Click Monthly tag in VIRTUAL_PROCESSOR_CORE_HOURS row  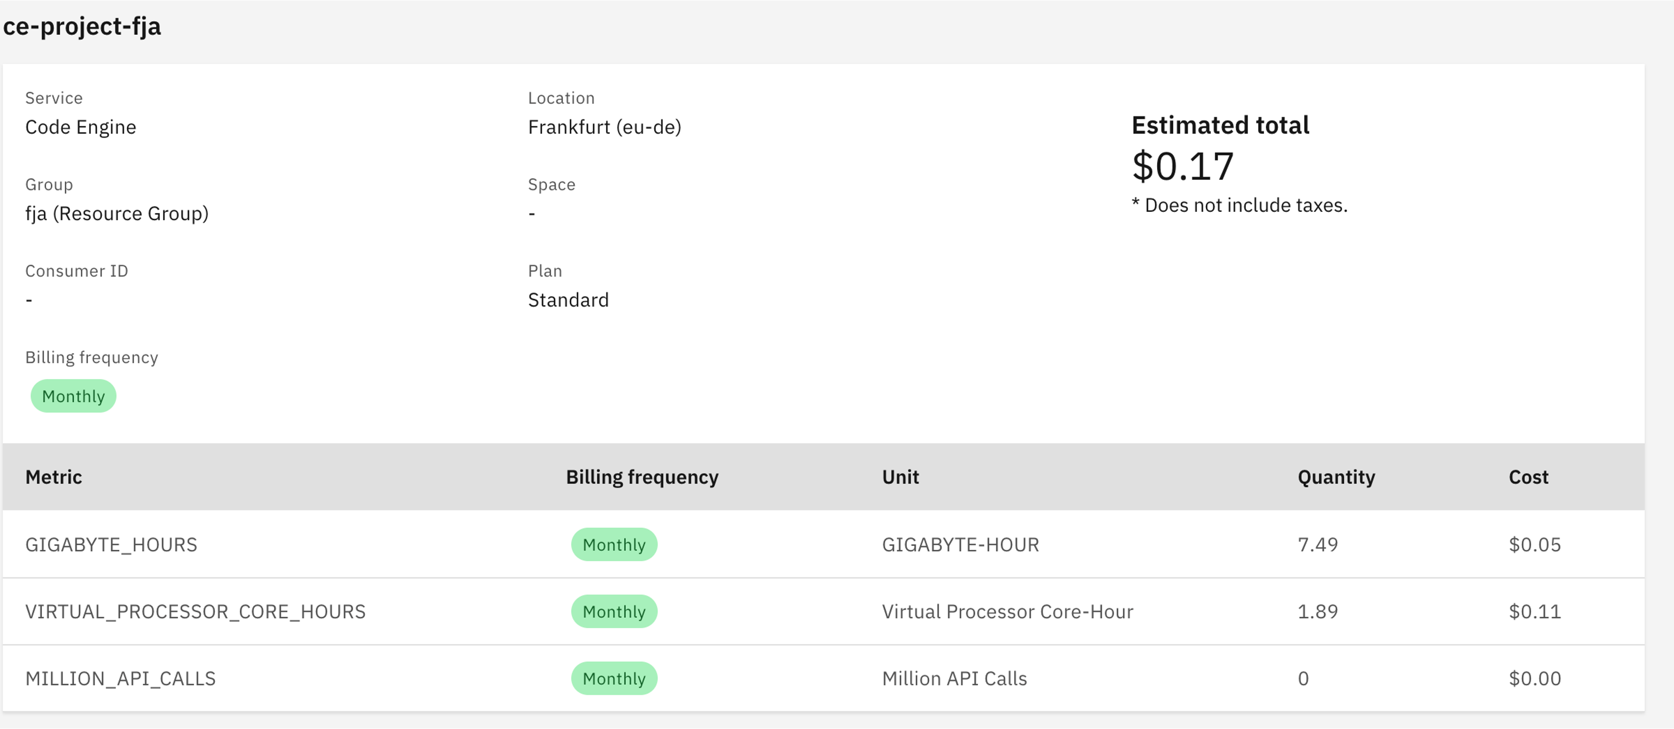(x=614, y=611)
